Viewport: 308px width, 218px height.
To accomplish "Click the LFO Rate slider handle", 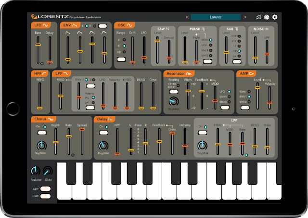I will click(x=38, y=45).
